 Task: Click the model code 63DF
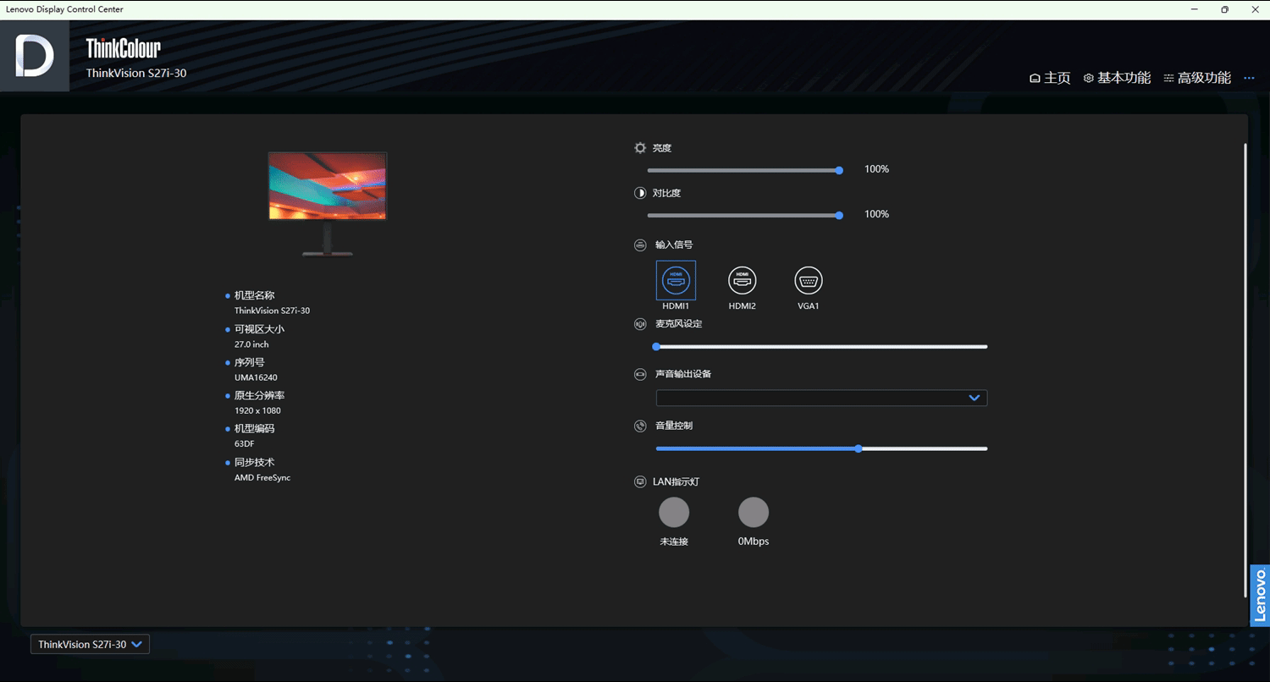click(x=244, y=443)
